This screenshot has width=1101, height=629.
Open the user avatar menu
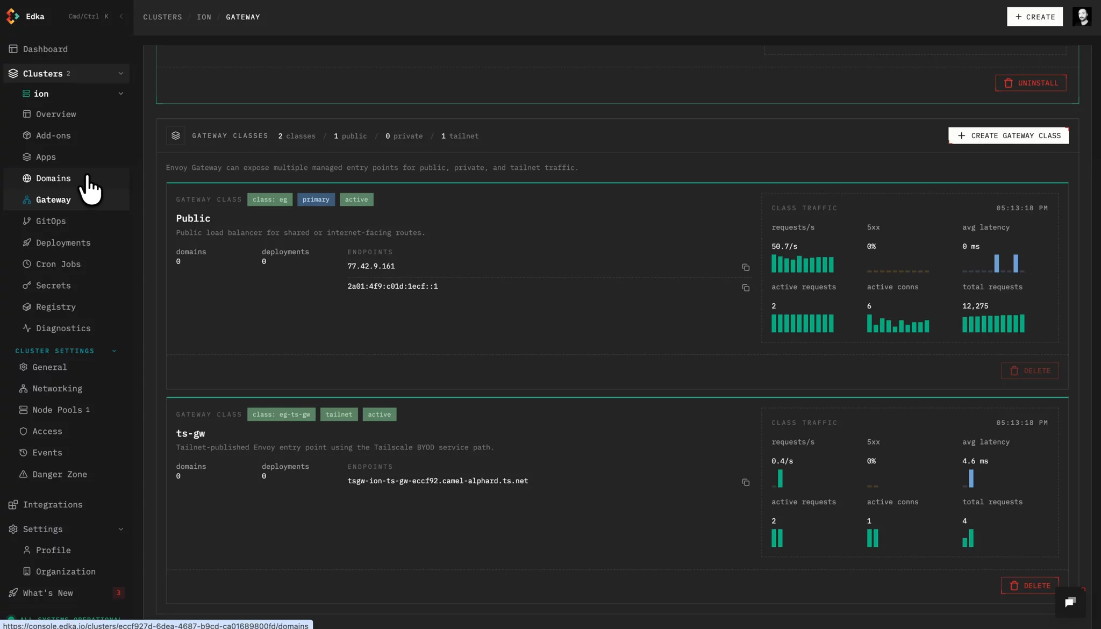click(x=1082, y=17)
